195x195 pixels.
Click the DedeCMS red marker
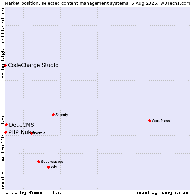click(x=6, y=125)
